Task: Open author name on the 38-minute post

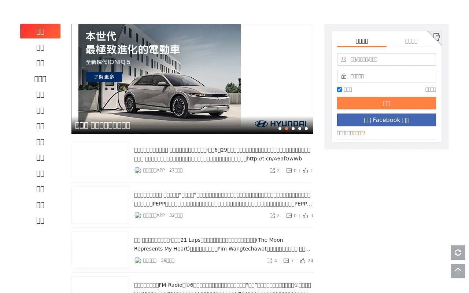Action: coord(150,260)
